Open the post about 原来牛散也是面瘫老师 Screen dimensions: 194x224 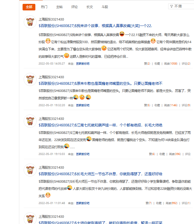click(100, 83)
